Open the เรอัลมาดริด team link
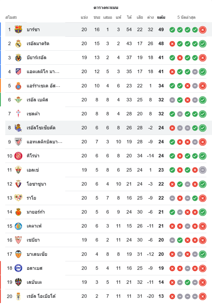Image resolution: width=212 pixels, height=307 pixels. [38, 44]
